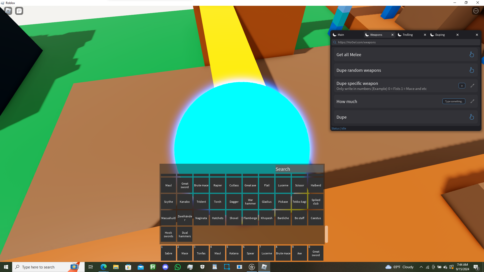Choose the Halberd inventory slot
Viewport: 484px width, 272px height.
(x=316, y=185)
